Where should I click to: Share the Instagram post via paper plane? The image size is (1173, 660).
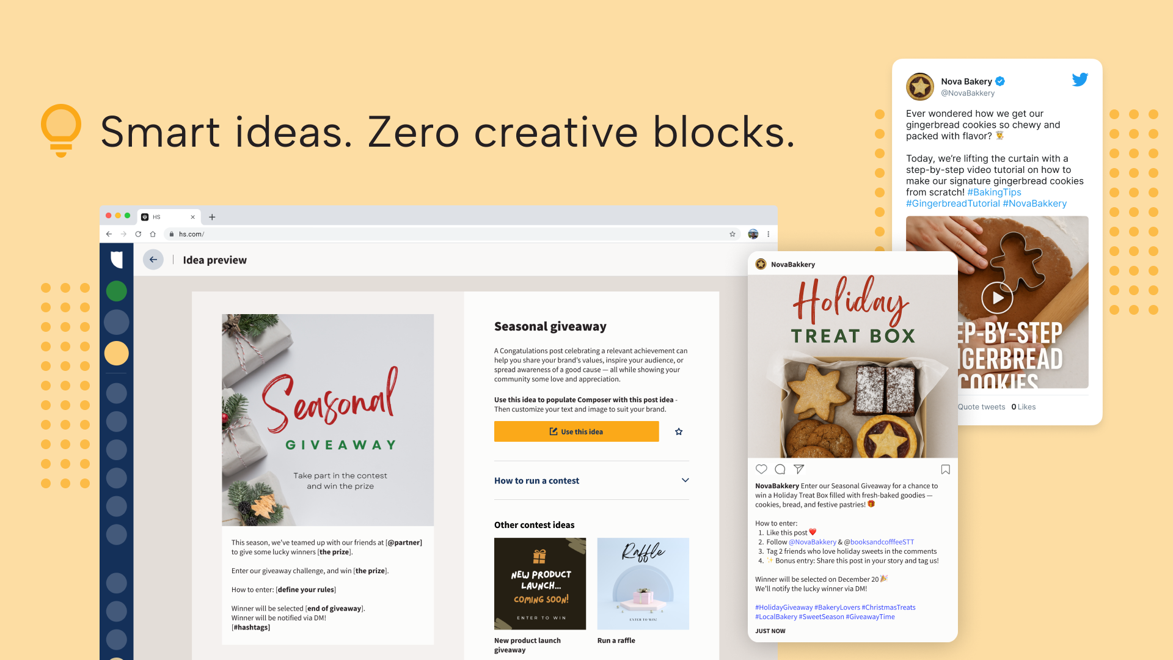[x=799, y=469]
